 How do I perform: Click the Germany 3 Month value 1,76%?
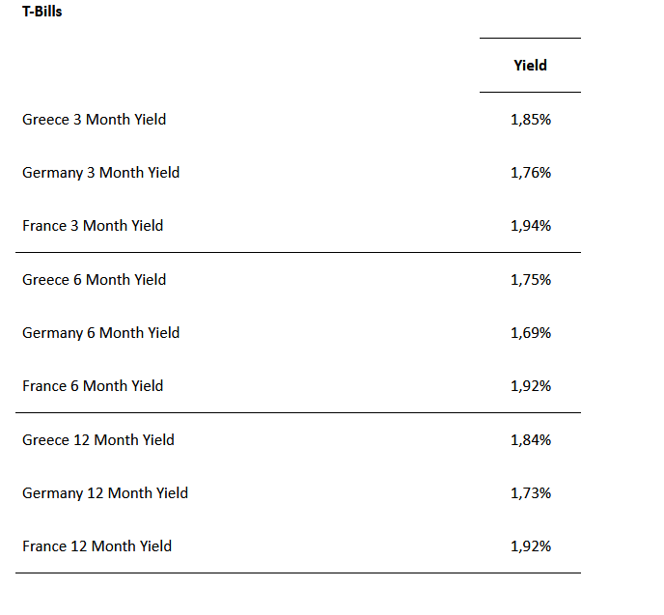pos(530,173)
